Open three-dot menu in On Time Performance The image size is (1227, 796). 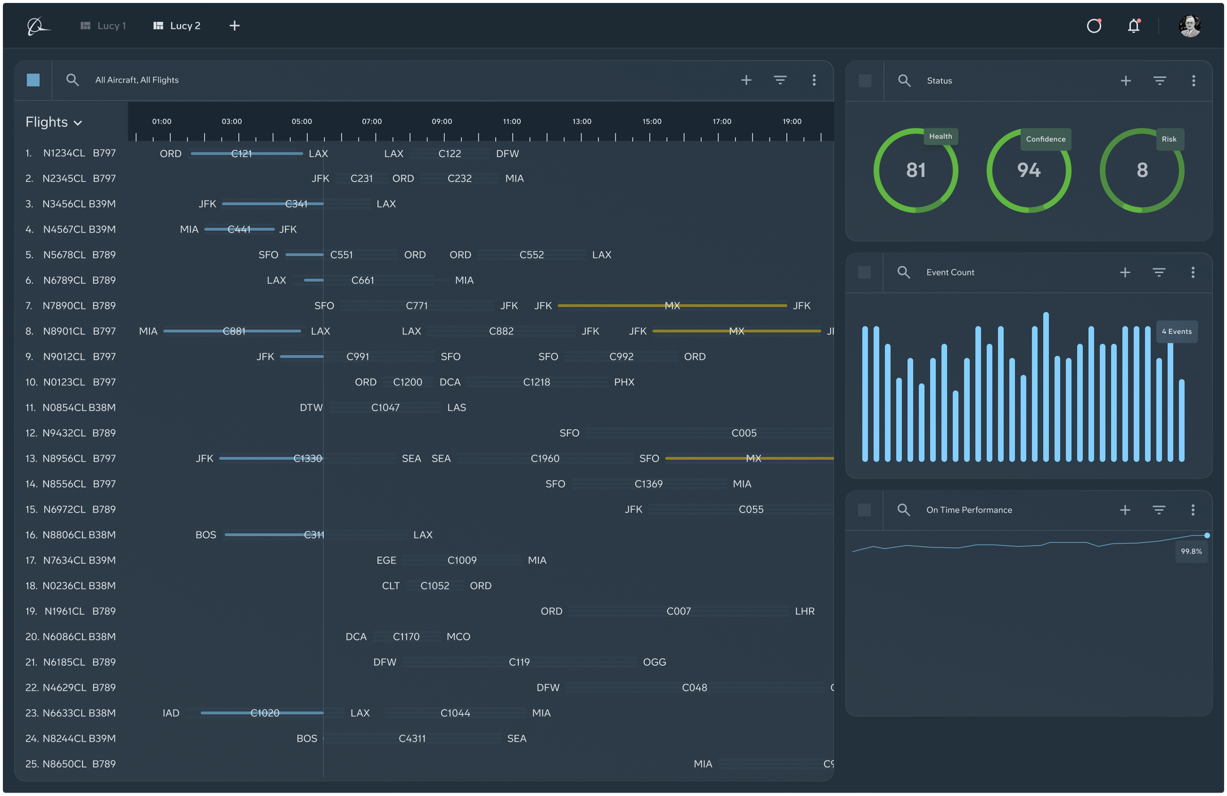1193,510
